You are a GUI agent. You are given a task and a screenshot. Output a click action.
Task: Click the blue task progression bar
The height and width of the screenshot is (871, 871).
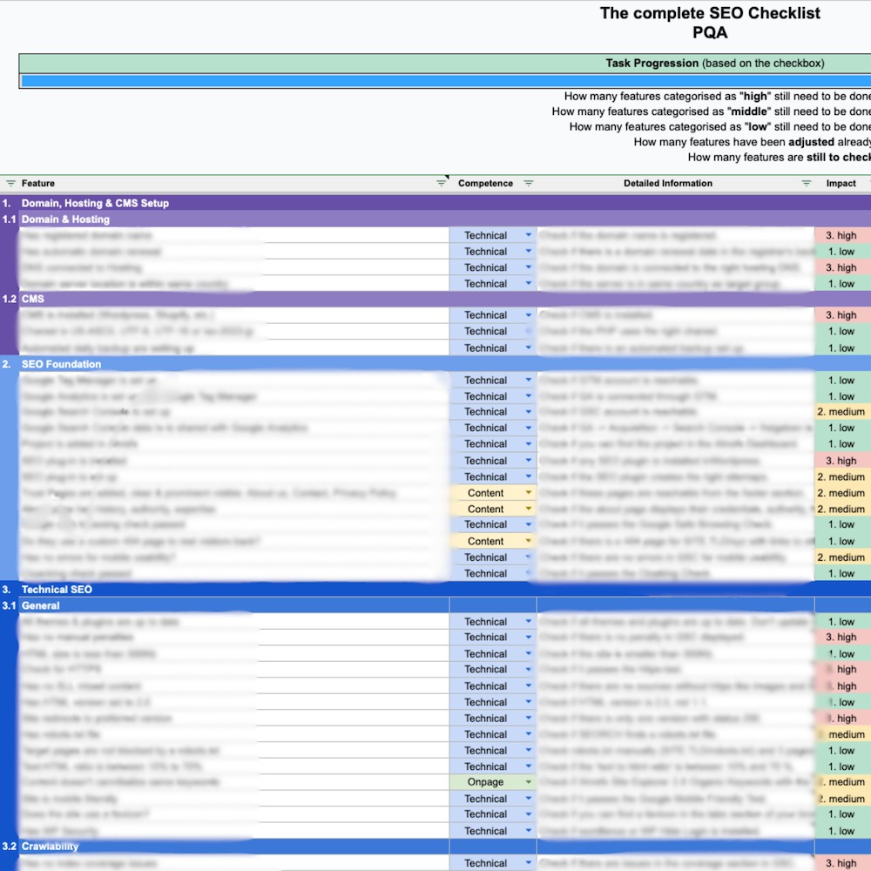coord(445,81)
